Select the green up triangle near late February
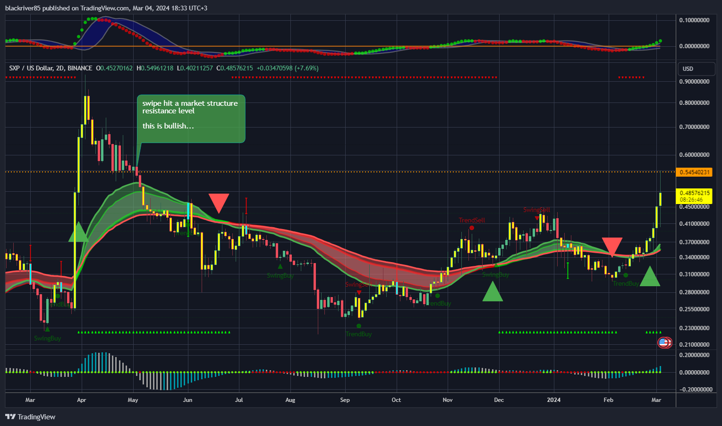The image size is (722, 426). pyautogui.click(x=650, y=276)
